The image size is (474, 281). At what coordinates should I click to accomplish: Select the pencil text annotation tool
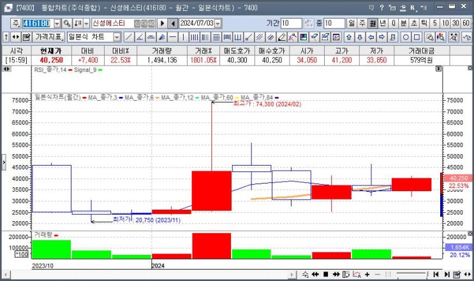(281, 37)
